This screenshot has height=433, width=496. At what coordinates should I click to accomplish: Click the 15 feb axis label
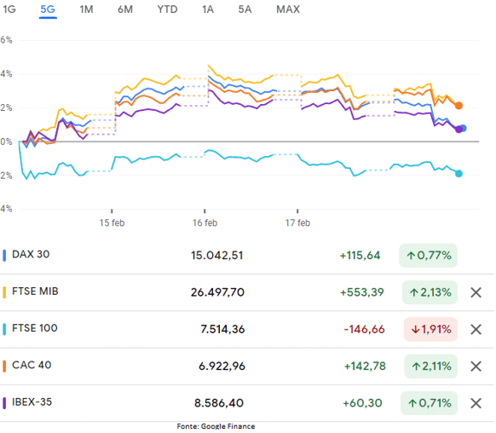(112, 223)
